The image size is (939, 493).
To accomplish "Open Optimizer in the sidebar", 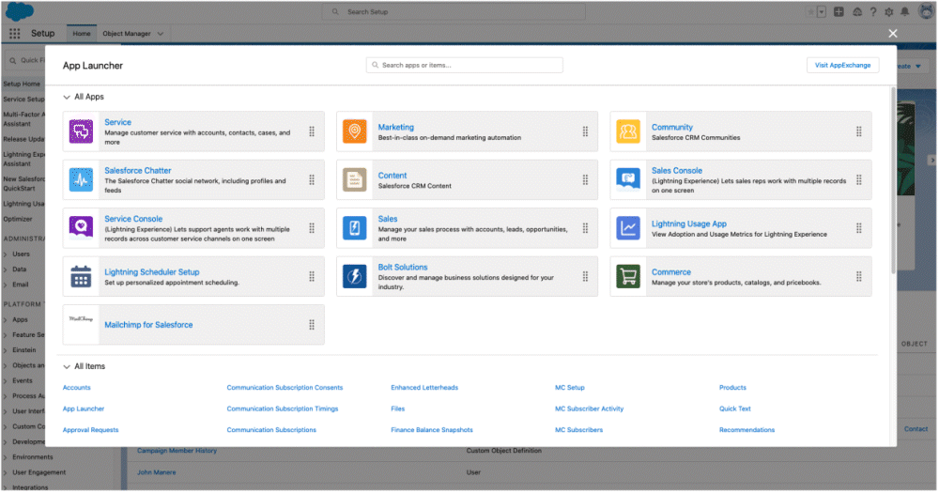I will point(18,219).
